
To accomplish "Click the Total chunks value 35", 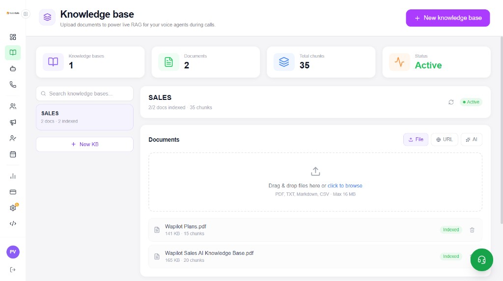I will point(305,65).
